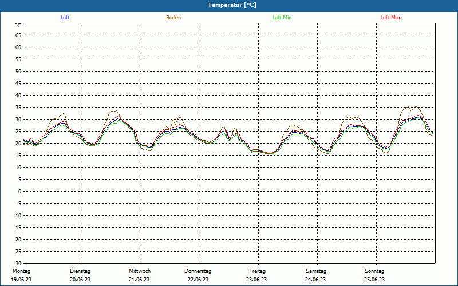Click the Donnerstag day label
The width and height of the screenshot is (458, 286).
point(198,271)
